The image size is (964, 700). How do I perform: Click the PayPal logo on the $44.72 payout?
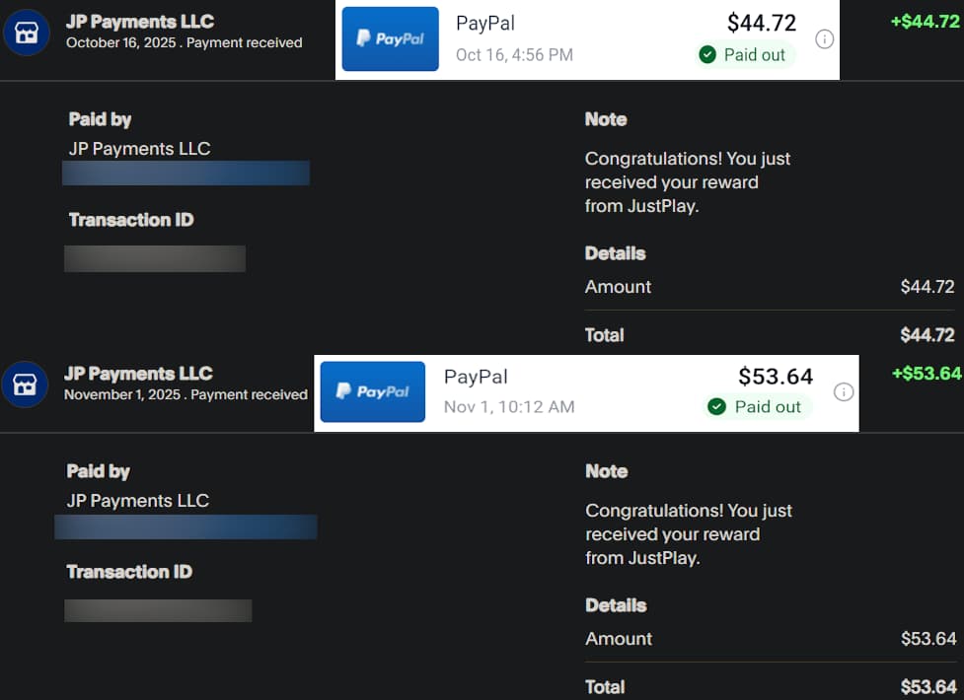390,39
